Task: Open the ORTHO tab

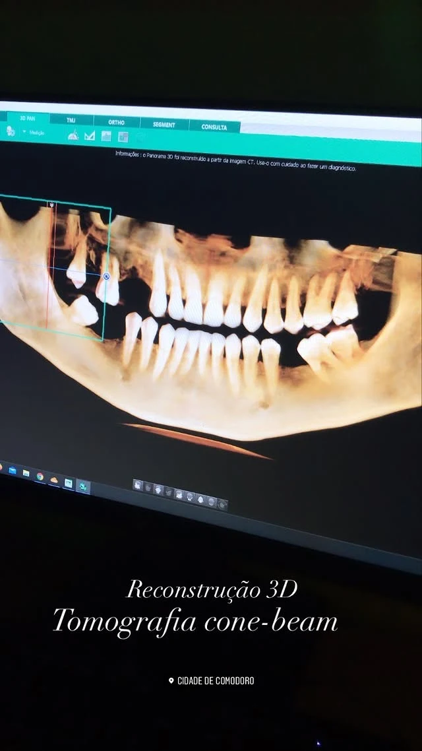Action: 116,122
